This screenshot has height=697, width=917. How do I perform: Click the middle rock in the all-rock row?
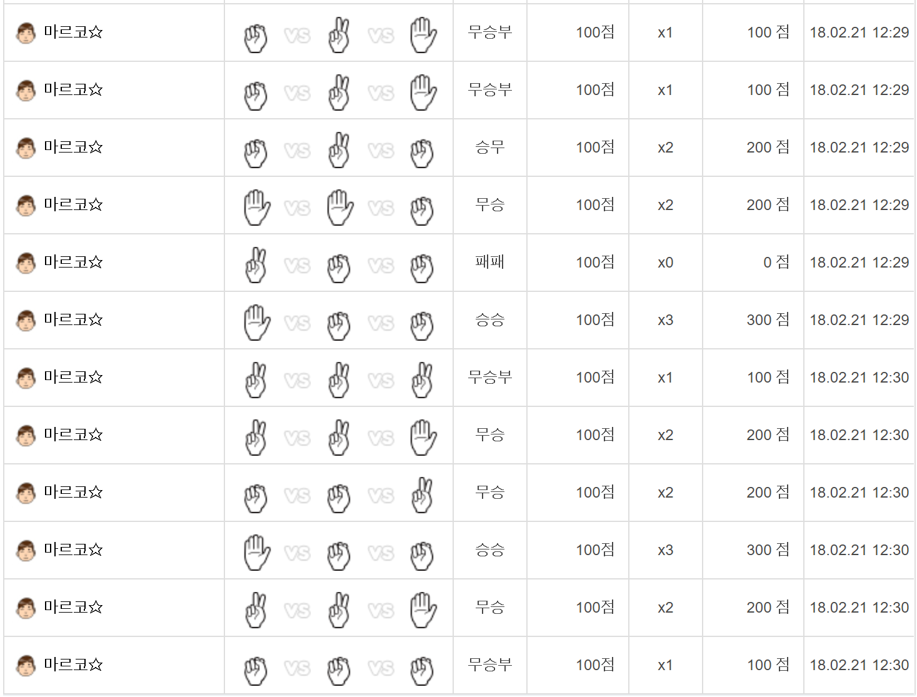pos(339,669)
